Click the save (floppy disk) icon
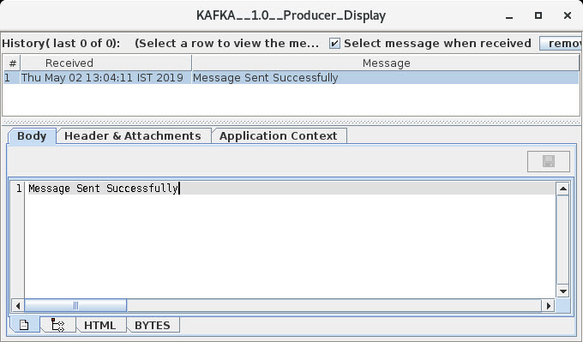Screen dimensions: 583x342 point(549,161)
